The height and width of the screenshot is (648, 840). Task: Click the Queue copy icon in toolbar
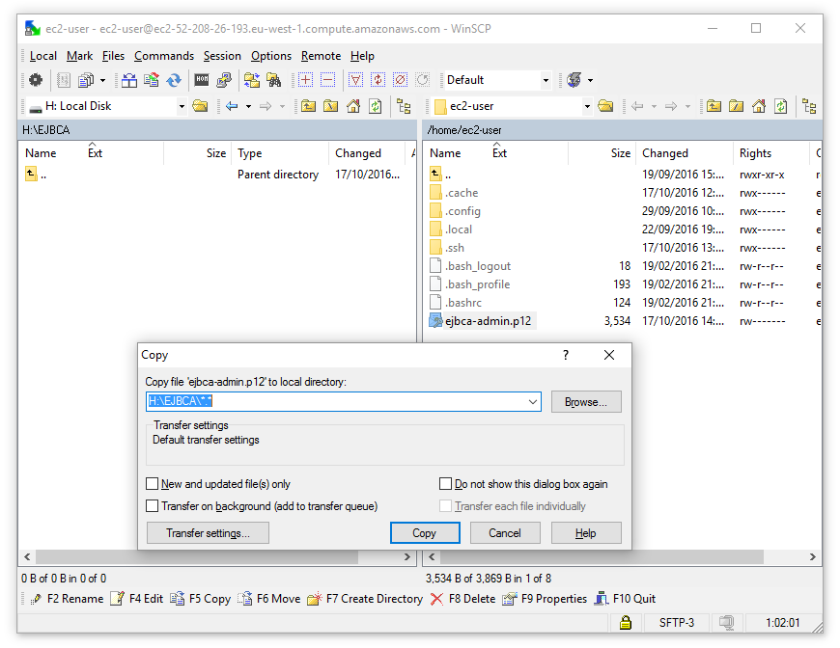[x=86, y=80]
